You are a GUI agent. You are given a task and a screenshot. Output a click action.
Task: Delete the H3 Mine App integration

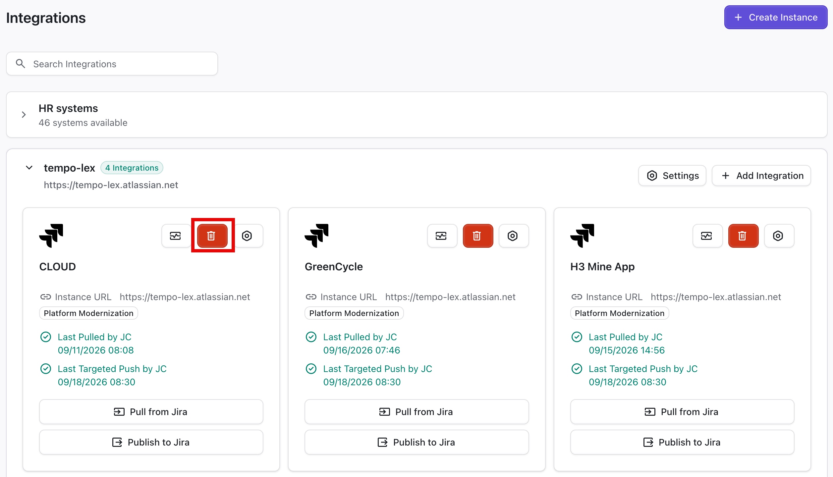tap(743, 236)
